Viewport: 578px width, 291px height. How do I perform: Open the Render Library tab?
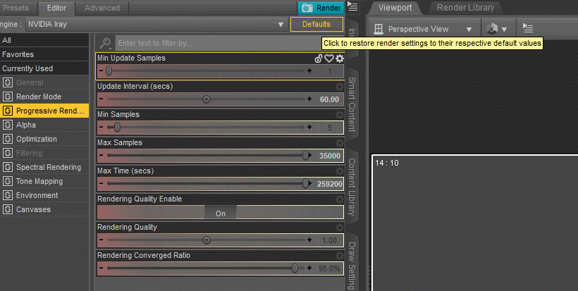[465, 7]
